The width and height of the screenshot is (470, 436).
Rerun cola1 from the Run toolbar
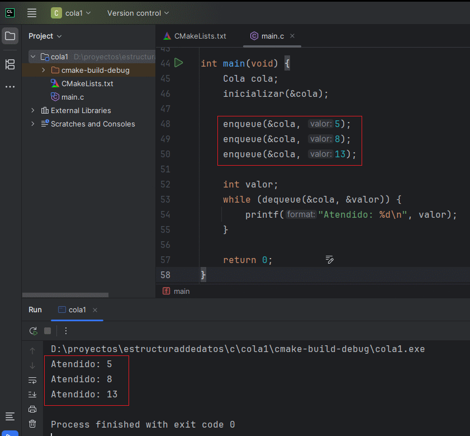tap(33, 331)
